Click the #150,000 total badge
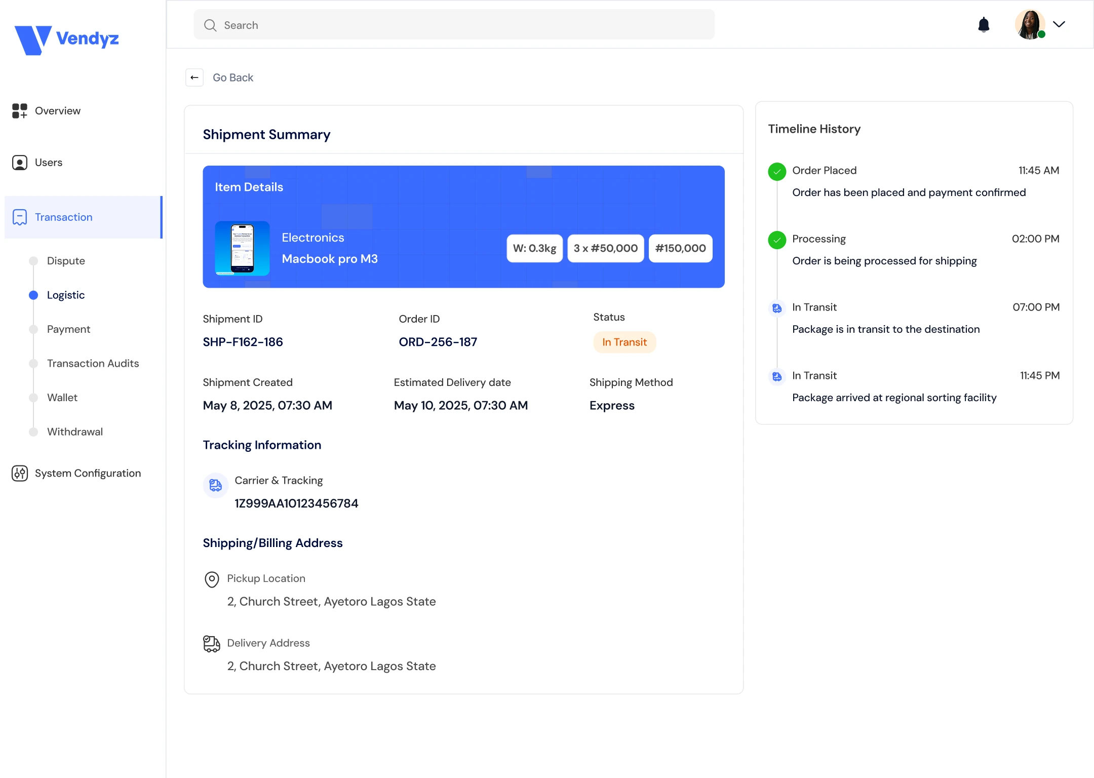Image resolution: width=1094 pixels, height=778 pixels. [x=681, y=248]
